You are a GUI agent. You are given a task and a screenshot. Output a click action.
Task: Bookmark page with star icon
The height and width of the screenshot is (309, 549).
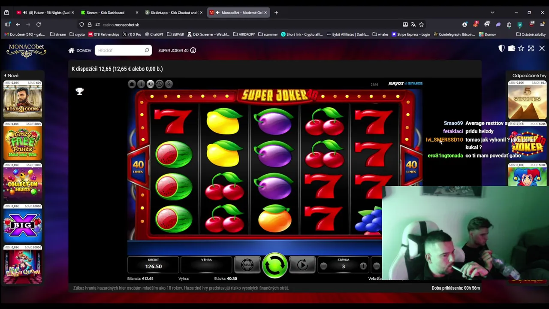point(421,24)
